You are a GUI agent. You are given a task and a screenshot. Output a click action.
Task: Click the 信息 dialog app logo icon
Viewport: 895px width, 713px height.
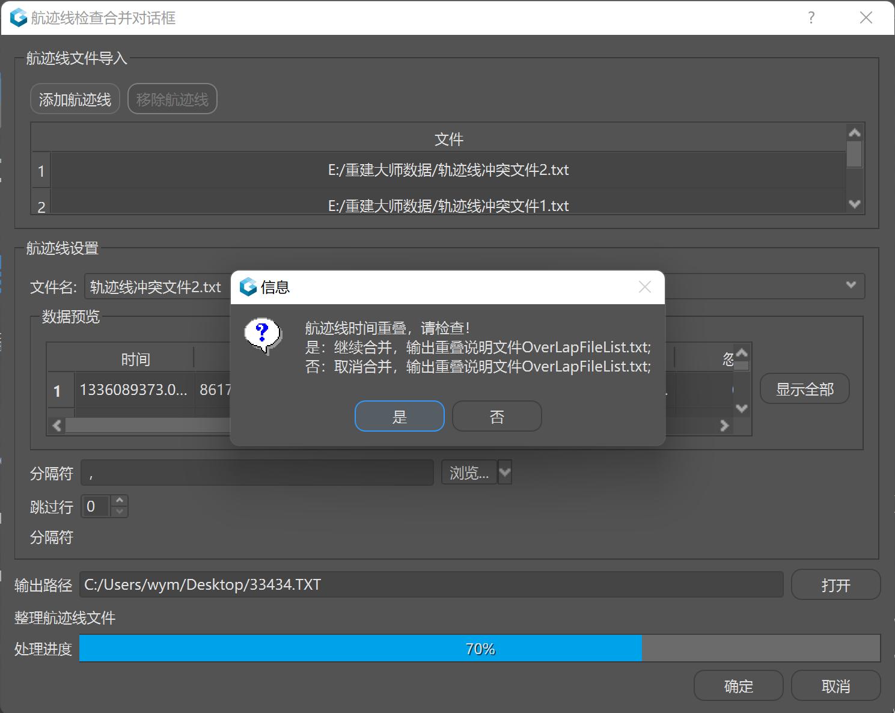248,287
